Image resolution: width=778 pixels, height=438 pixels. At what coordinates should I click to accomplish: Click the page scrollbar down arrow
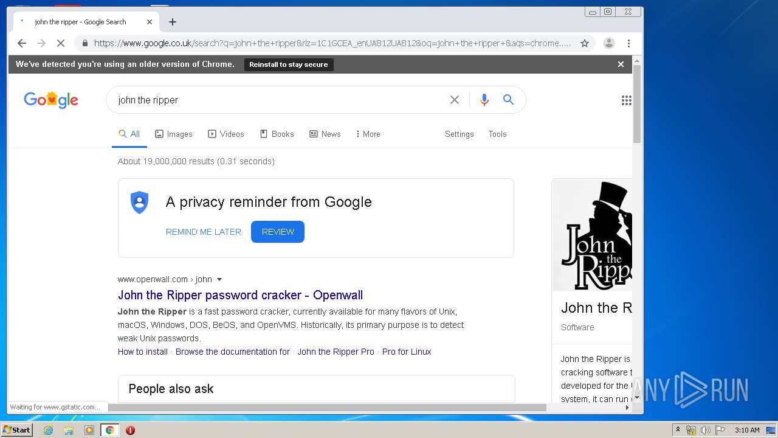pyautogui.click(x=637, y=398)
